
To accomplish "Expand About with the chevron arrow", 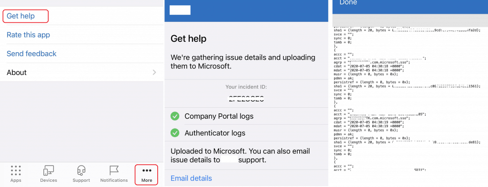I will (x=154, y=73).
